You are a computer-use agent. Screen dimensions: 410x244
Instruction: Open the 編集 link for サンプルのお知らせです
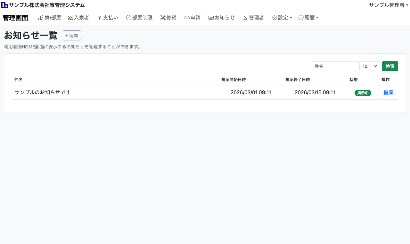389,92
